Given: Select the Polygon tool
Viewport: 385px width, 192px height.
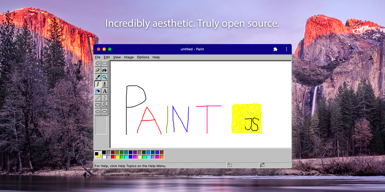Looking at the screenshot, I should coord(104,105).
